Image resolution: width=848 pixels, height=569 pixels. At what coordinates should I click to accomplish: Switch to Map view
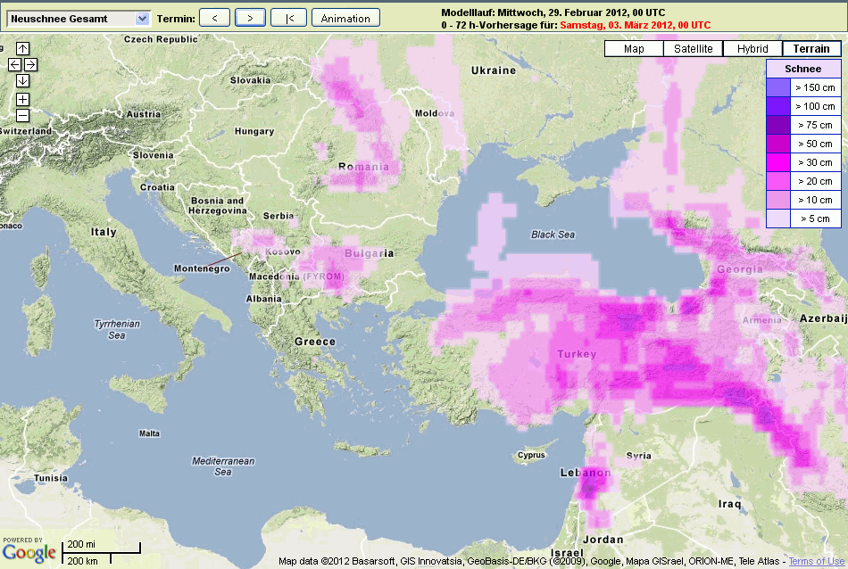(x=634, y=49)
